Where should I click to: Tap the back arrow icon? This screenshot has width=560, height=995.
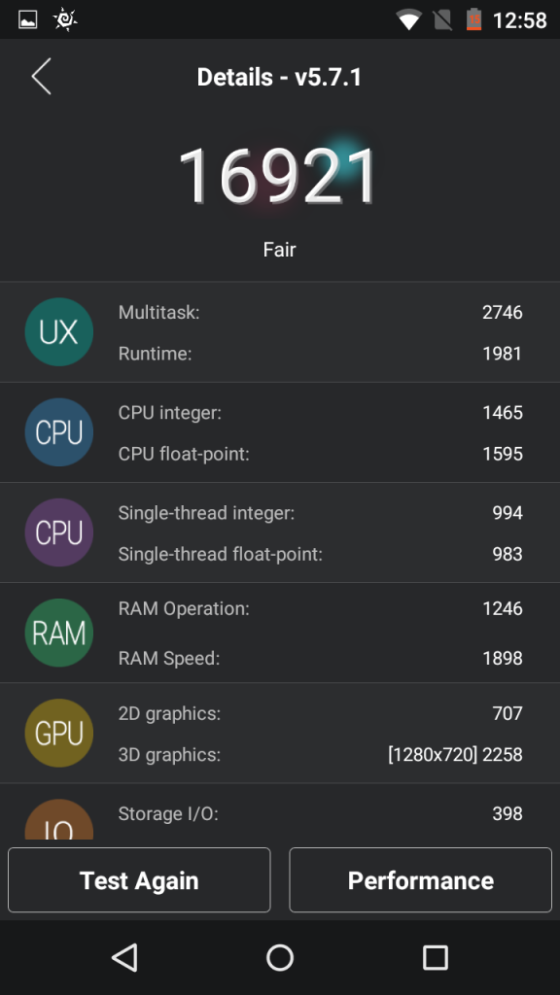coord(41,77)
